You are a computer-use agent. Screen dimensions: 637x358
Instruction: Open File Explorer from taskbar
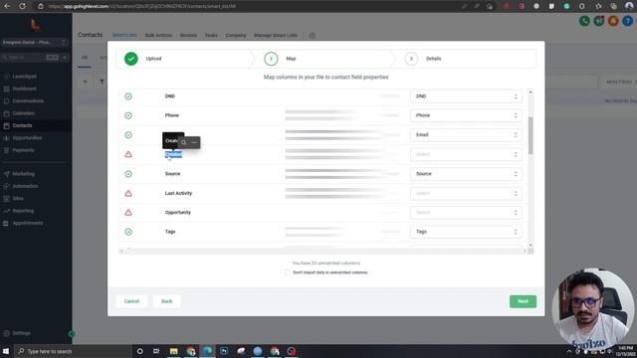(x=173, y=351)
